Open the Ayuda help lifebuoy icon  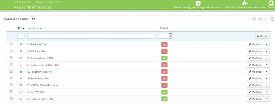(271, 3)
